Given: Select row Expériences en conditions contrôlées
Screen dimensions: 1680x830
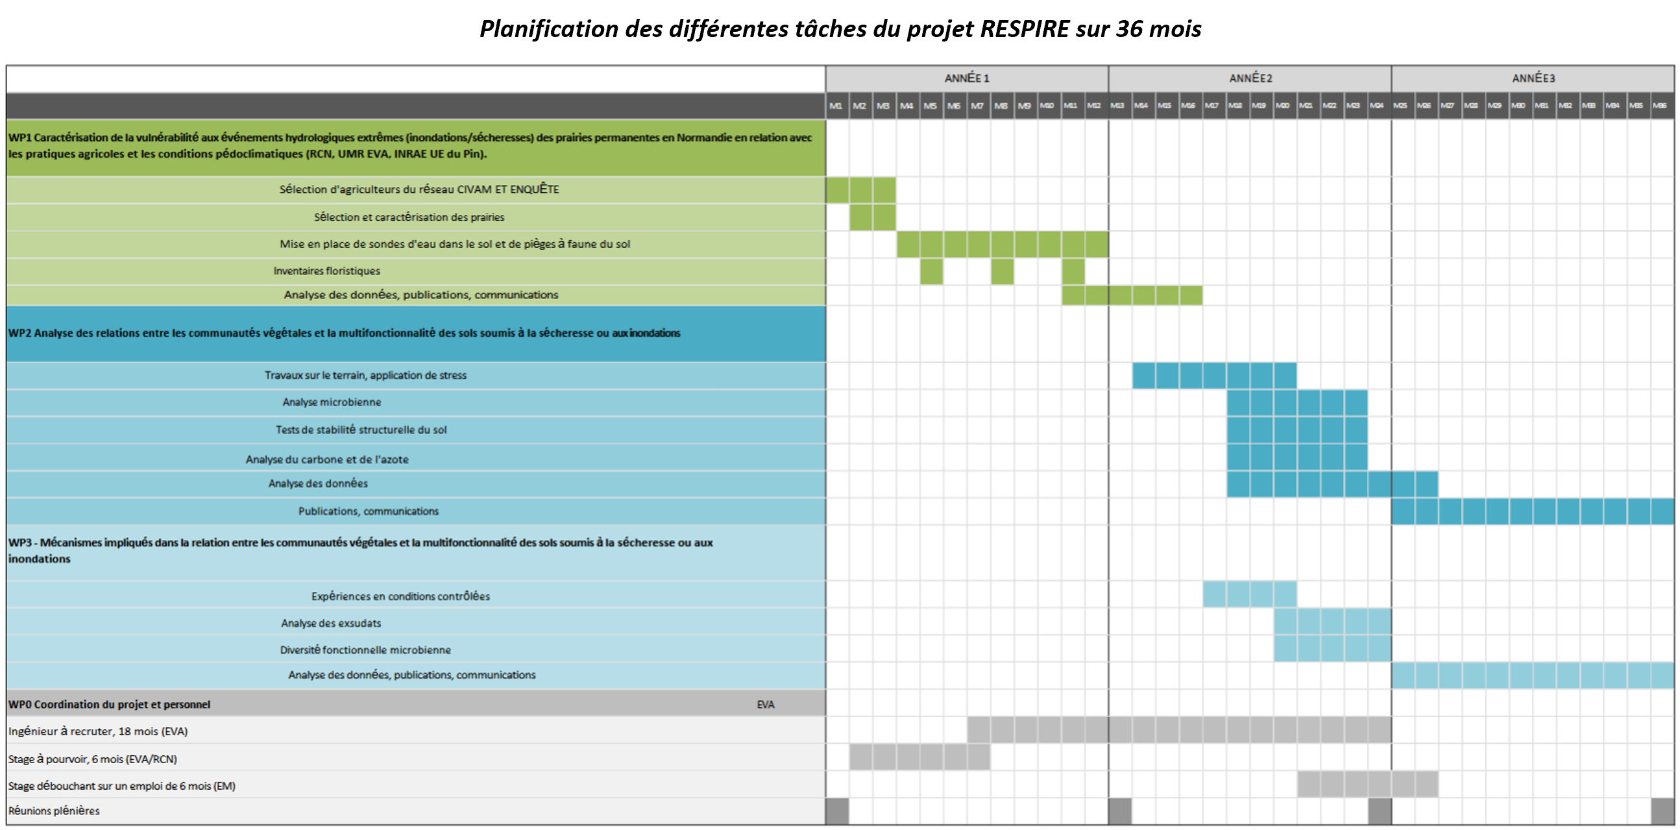Looking at the screenshot, I should pyautogui.click(x=416, y=595).
